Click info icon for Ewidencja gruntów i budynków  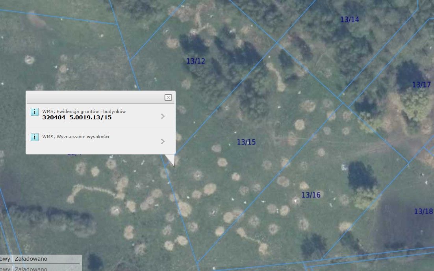35,112
